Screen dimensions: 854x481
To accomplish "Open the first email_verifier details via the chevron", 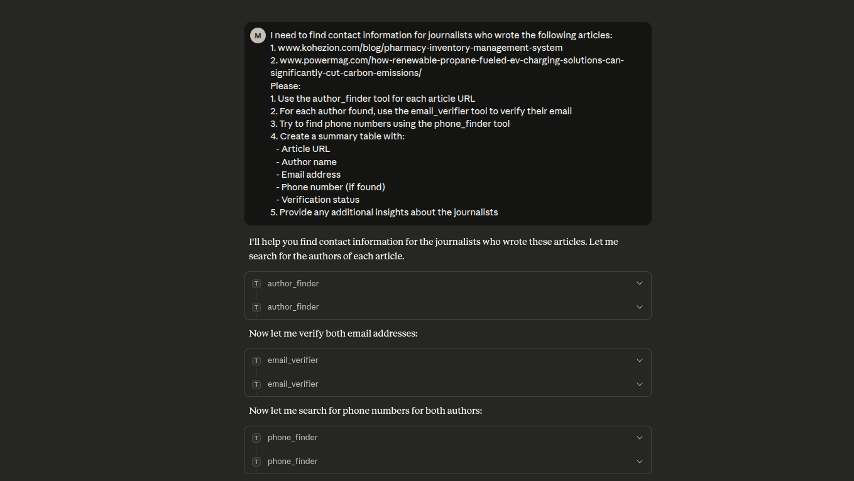I will point(639,360).
